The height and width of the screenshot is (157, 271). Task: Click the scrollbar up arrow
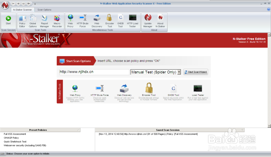point(269,35)
